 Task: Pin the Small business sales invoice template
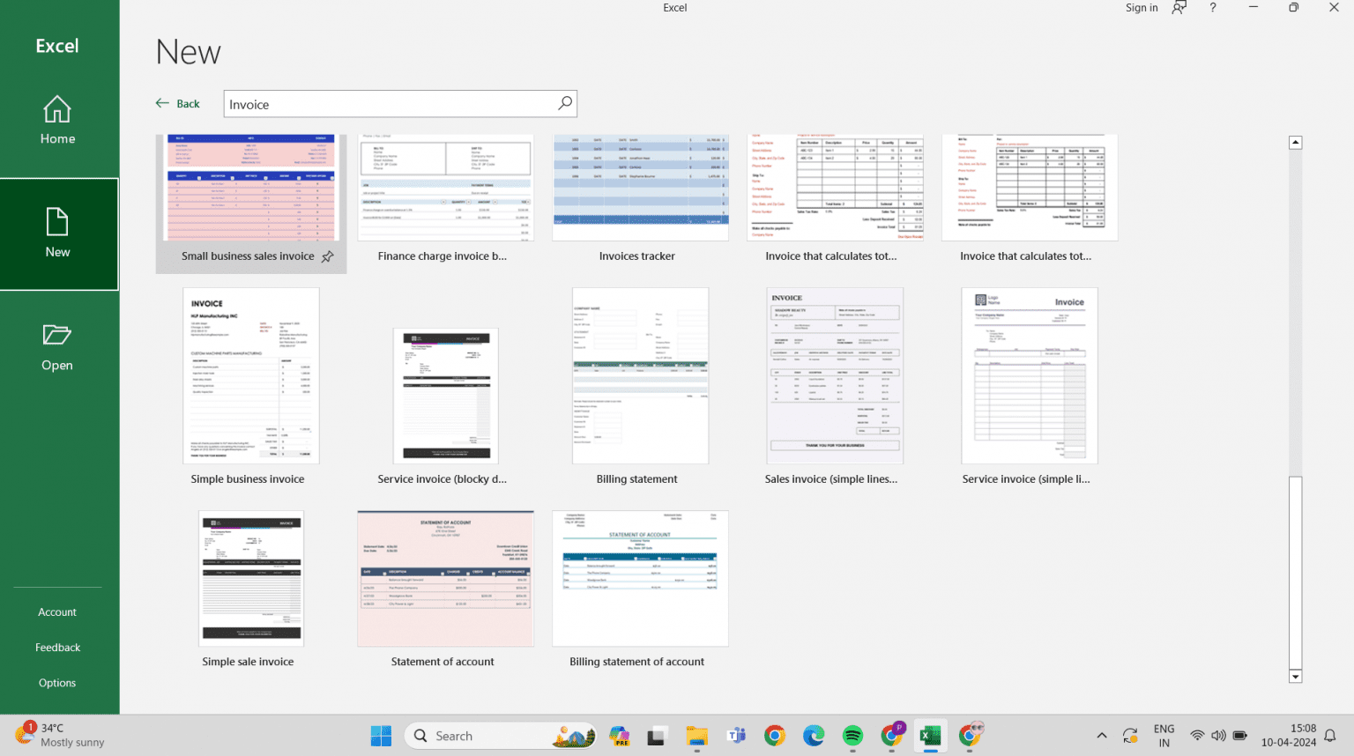point(327,256)
